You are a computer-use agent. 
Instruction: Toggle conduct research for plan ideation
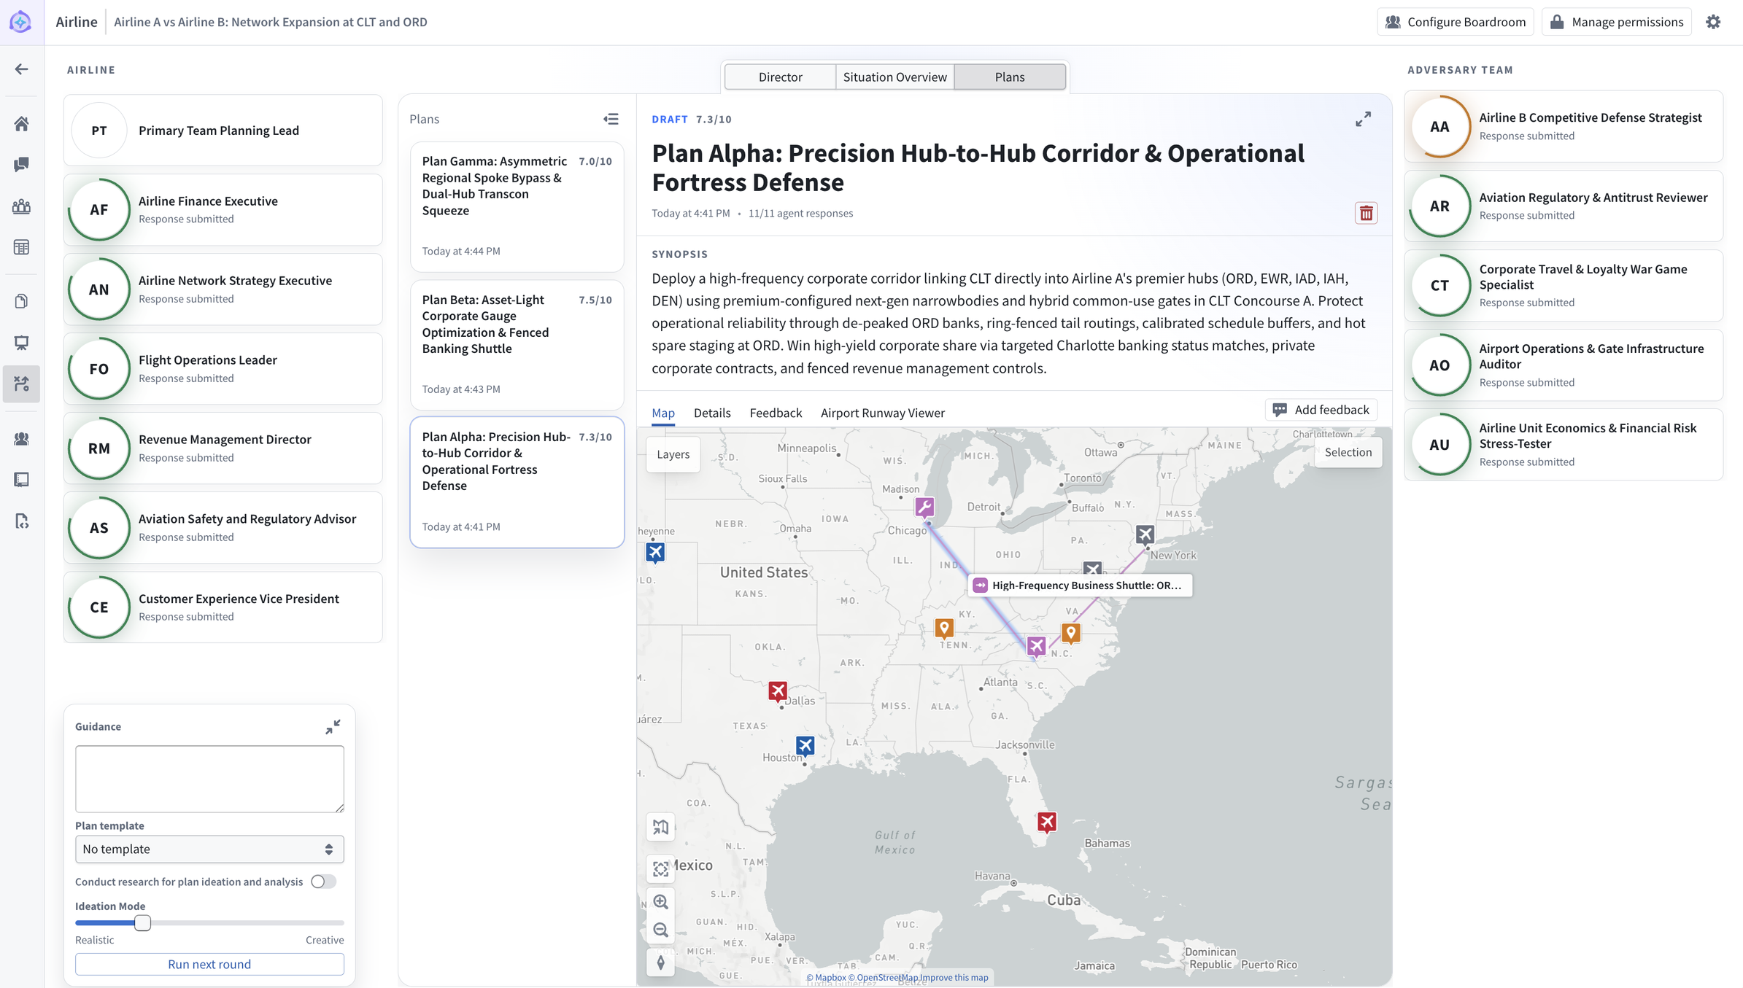click(323, 882)
